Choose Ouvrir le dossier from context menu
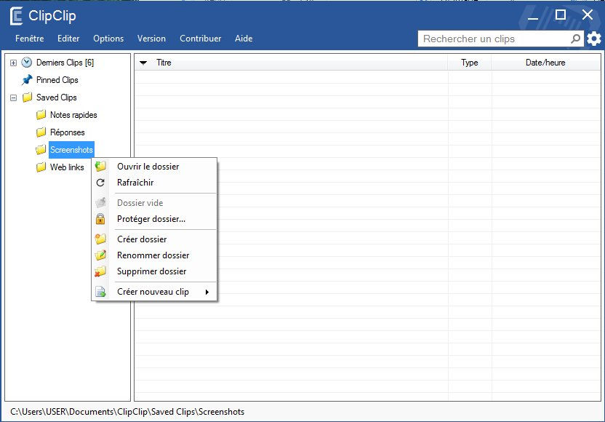 pyautogui.click(x=154, y=167)
